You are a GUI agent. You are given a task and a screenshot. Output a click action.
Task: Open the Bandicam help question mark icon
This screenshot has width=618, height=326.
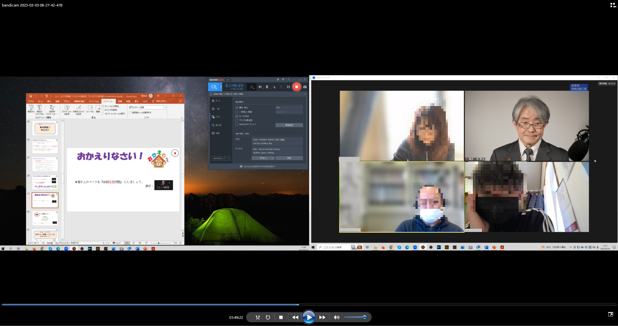[x=288, y=79]
